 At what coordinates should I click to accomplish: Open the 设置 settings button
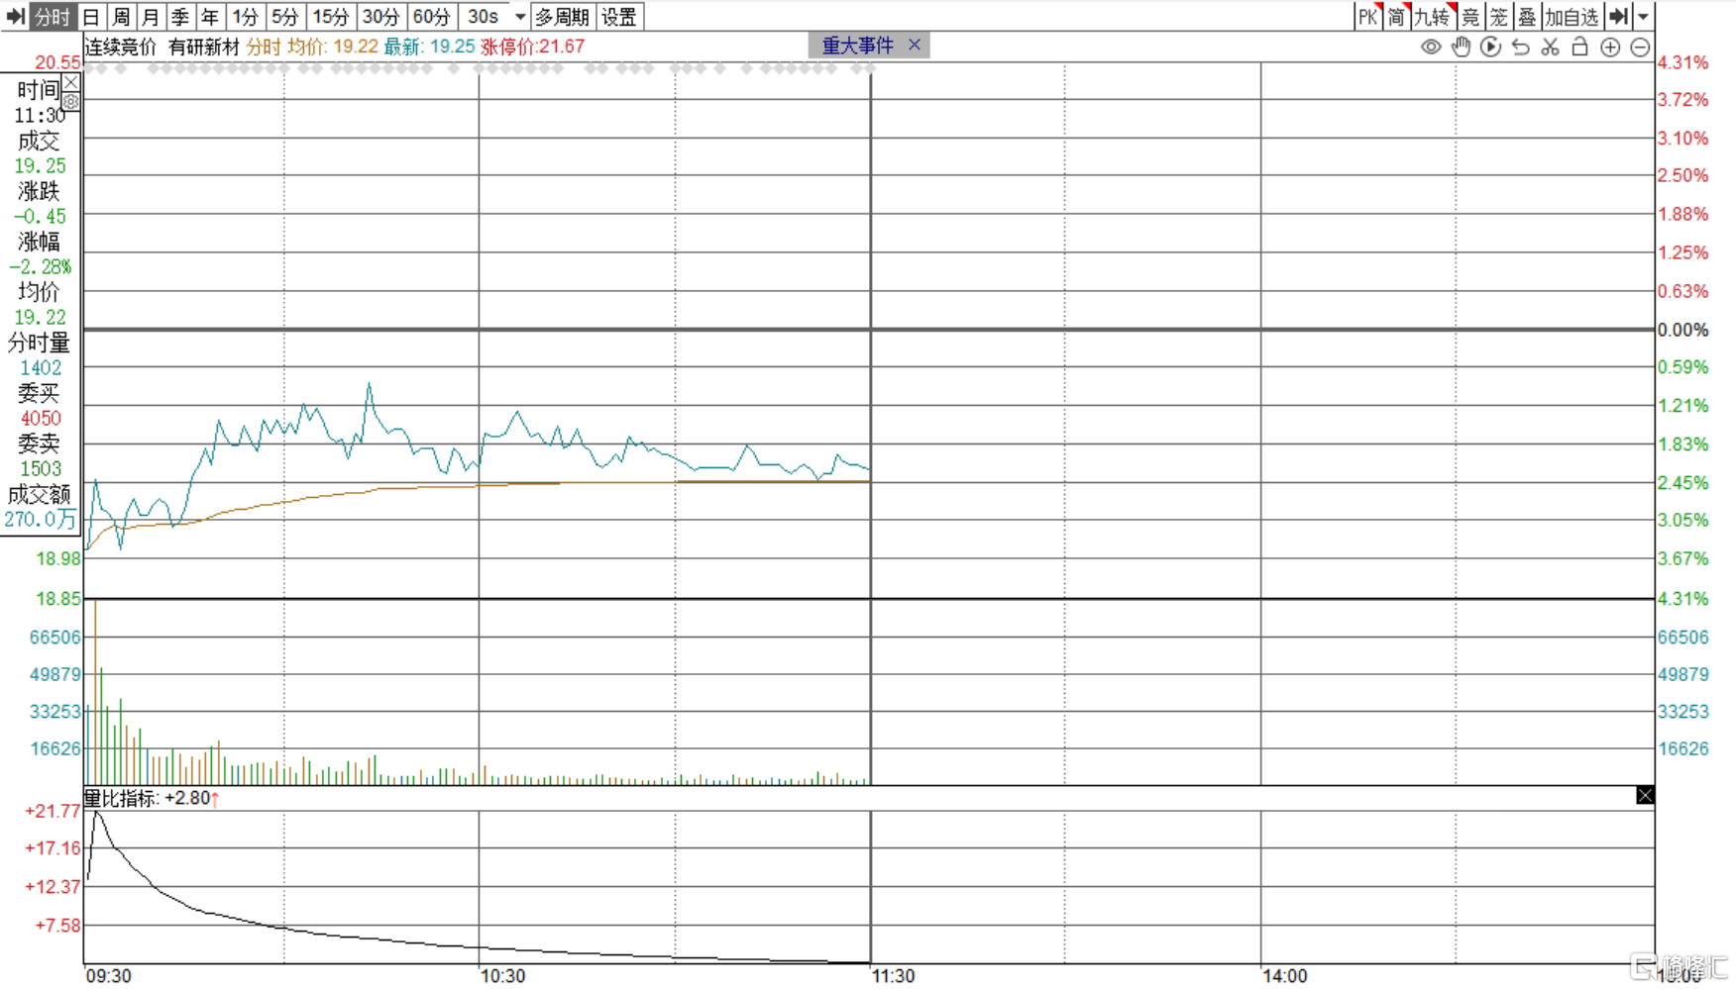pyautogui.click(x=619, y=17)
